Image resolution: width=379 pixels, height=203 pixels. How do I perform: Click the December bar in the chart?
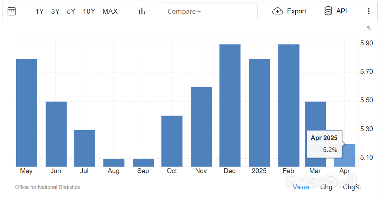pos(230,106)
